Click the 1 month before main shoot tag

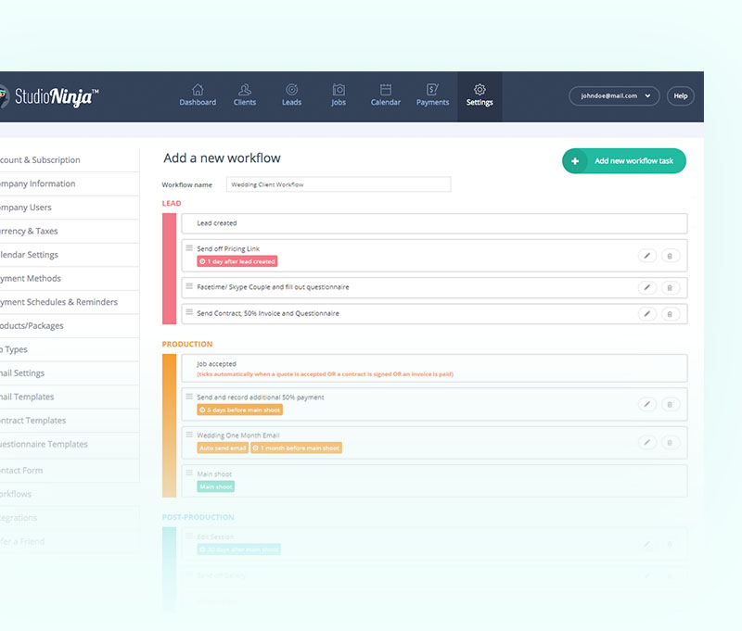[x=296, y=448]
